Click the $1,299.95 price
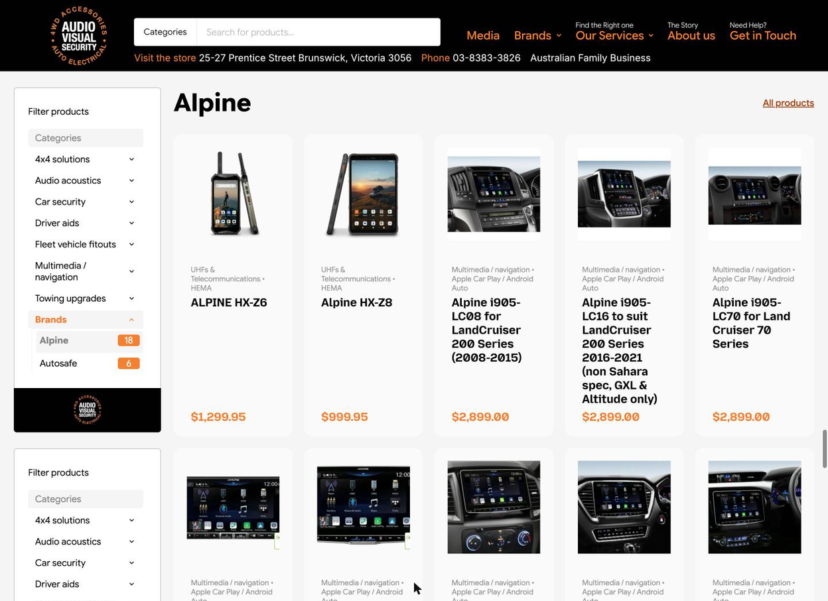This screenshot has width=828, height=601. [x=218, y=417]
